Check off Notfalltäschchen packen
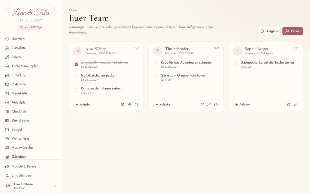 pos(77,77)
